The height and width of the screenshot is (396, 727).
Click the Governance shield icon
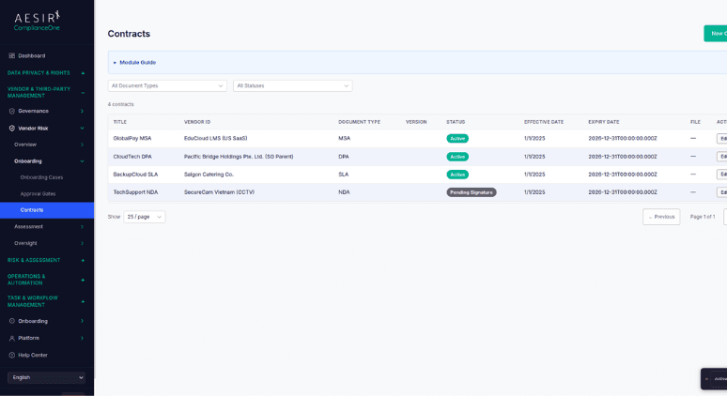(x=12, y=111)
